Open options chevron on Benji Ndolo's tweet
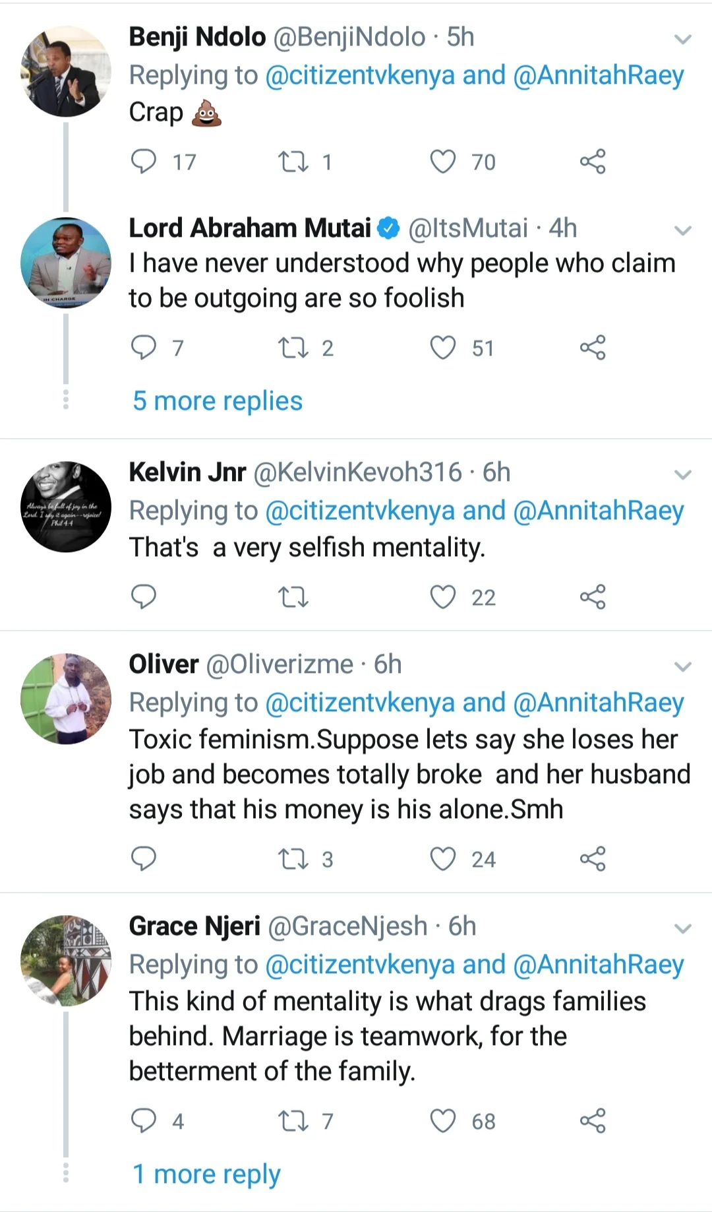The image size is (712, 1212). [683, 40]
